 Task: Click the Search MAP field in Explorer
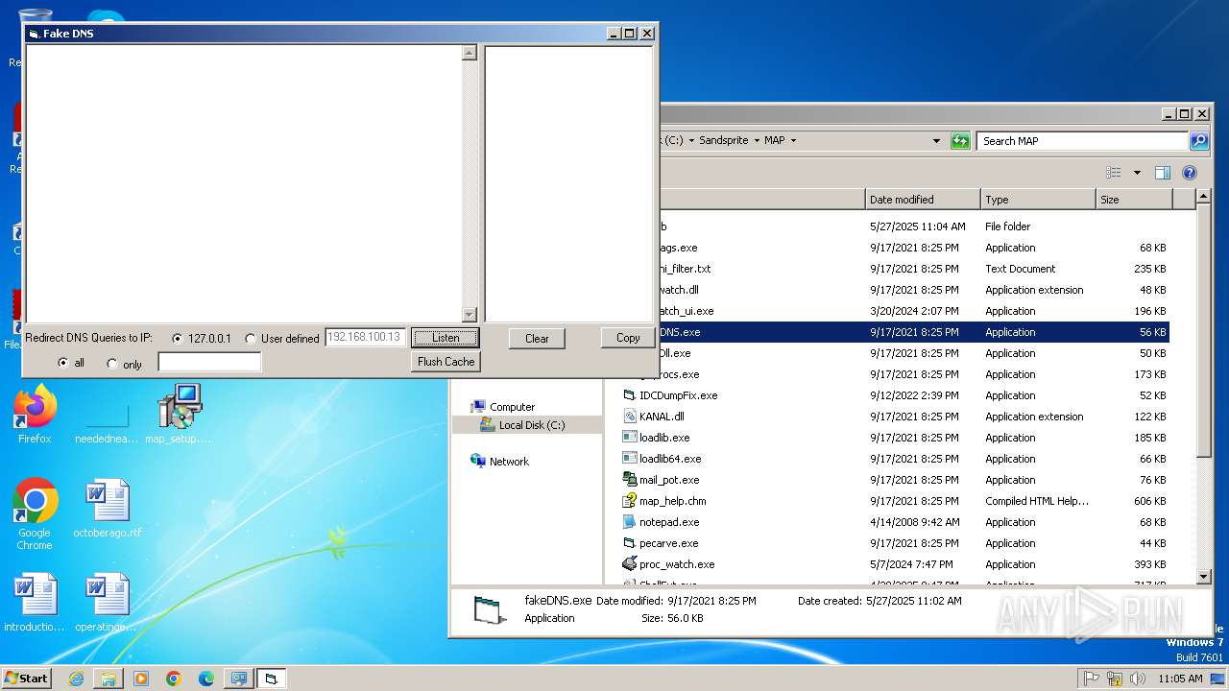pyautogui.click(x=1082, y=140)
